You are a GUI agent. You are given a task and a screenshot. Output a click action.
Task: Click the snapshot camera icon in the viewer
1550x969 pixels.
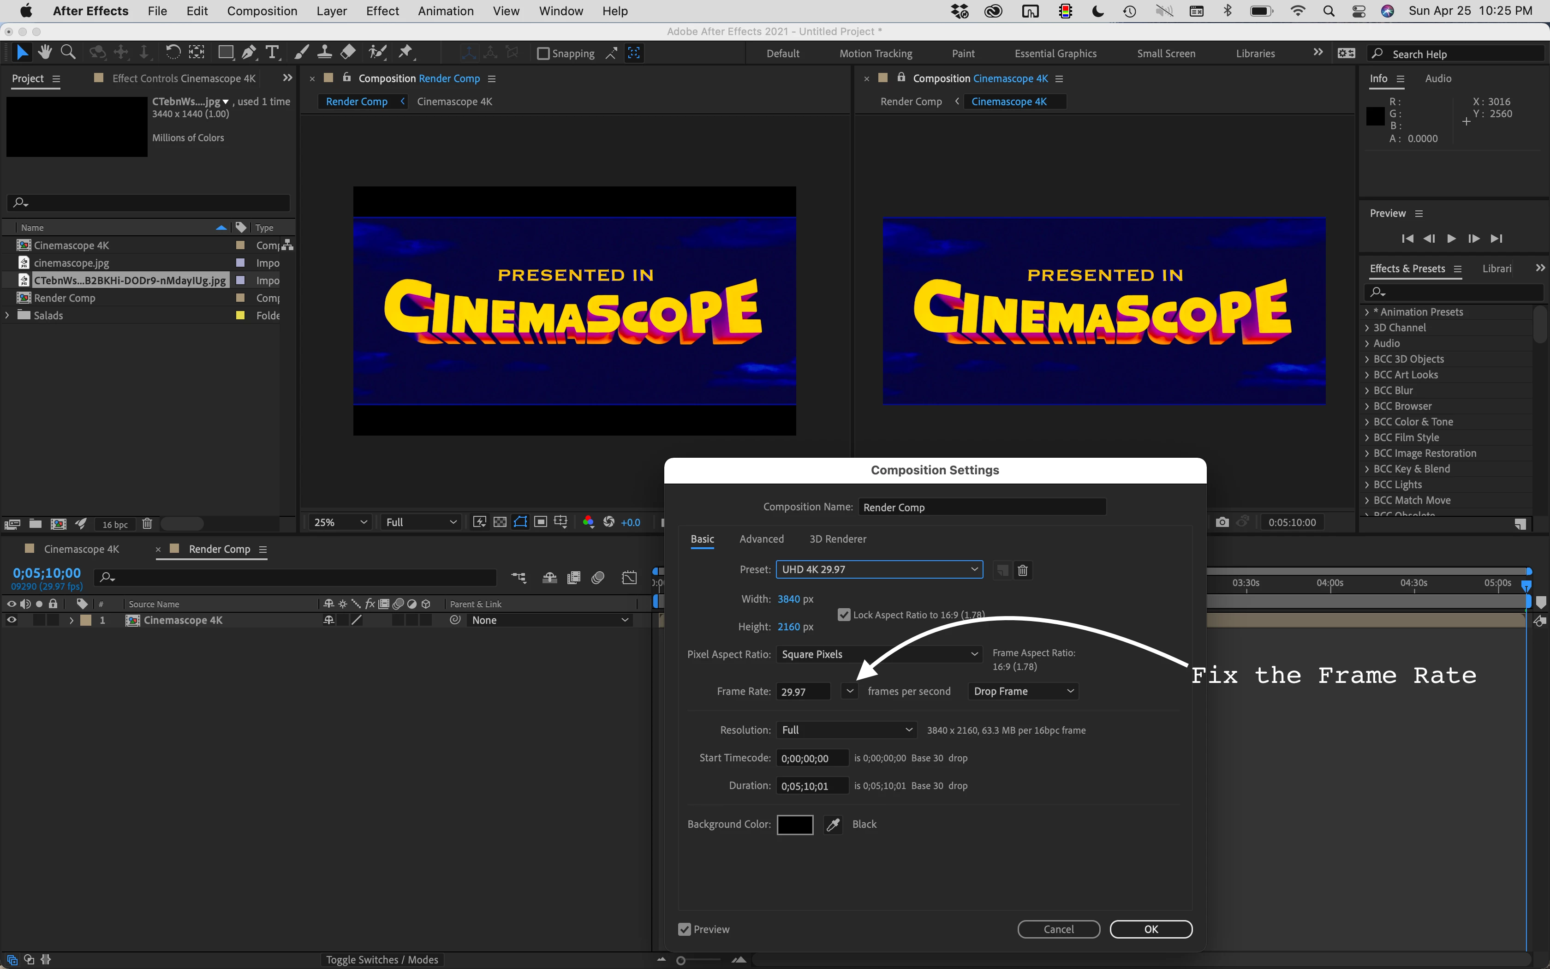[1222, 522]
